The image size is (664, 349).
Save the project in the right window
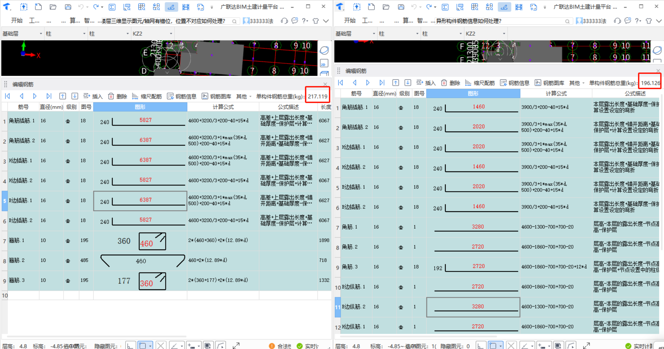click(x=401, y=7)
